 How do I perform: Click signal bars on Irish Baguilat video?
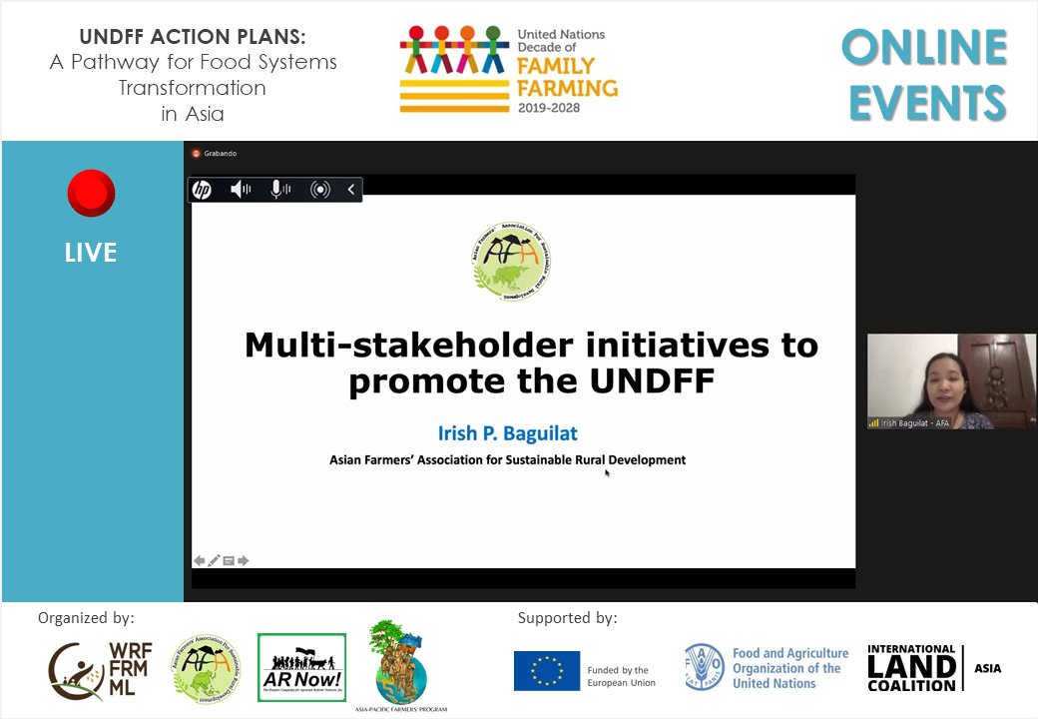874,423
